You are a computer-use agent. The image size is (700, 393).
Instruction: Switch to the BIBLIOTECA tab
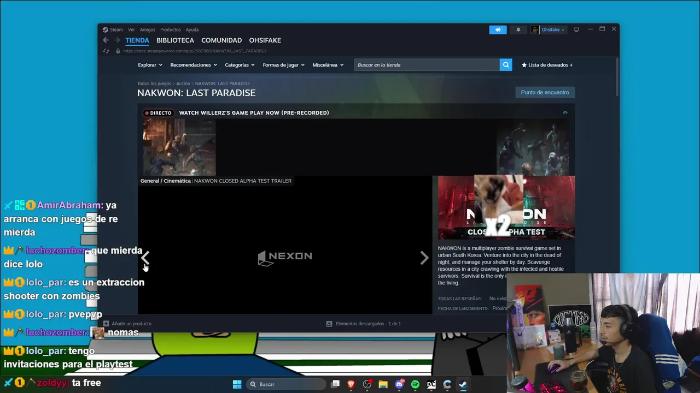[175, 40]
